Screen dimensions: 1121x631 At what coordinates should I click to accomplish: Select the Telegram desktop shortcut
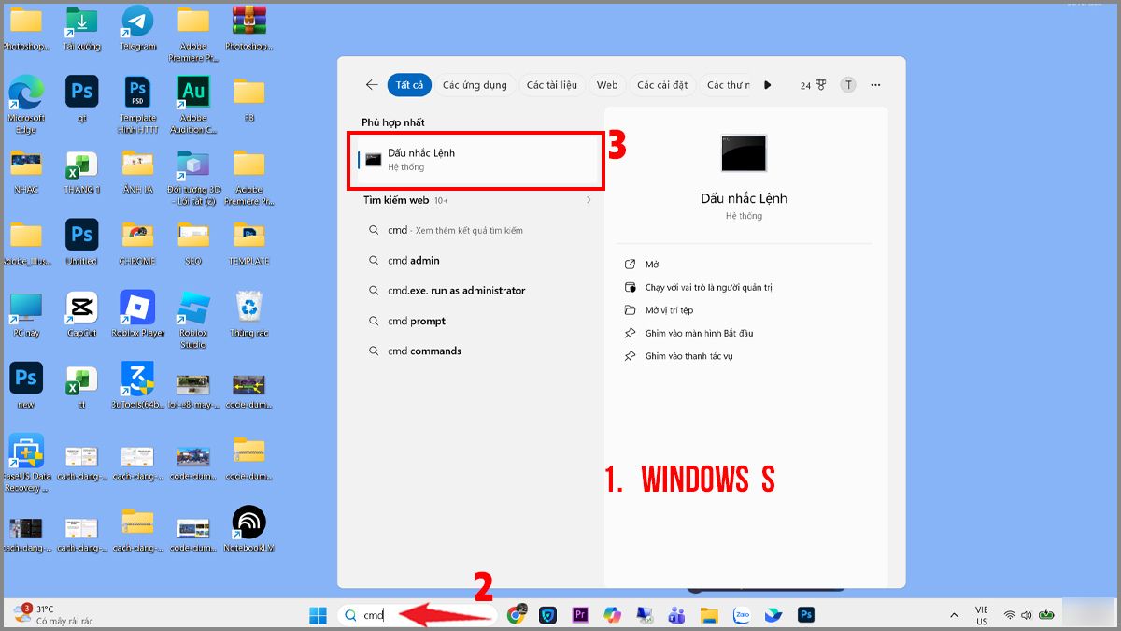point(137,27)
